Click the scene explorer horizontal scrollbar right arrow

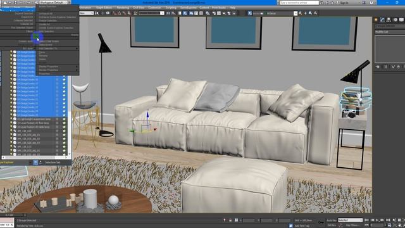coord(66,157)
